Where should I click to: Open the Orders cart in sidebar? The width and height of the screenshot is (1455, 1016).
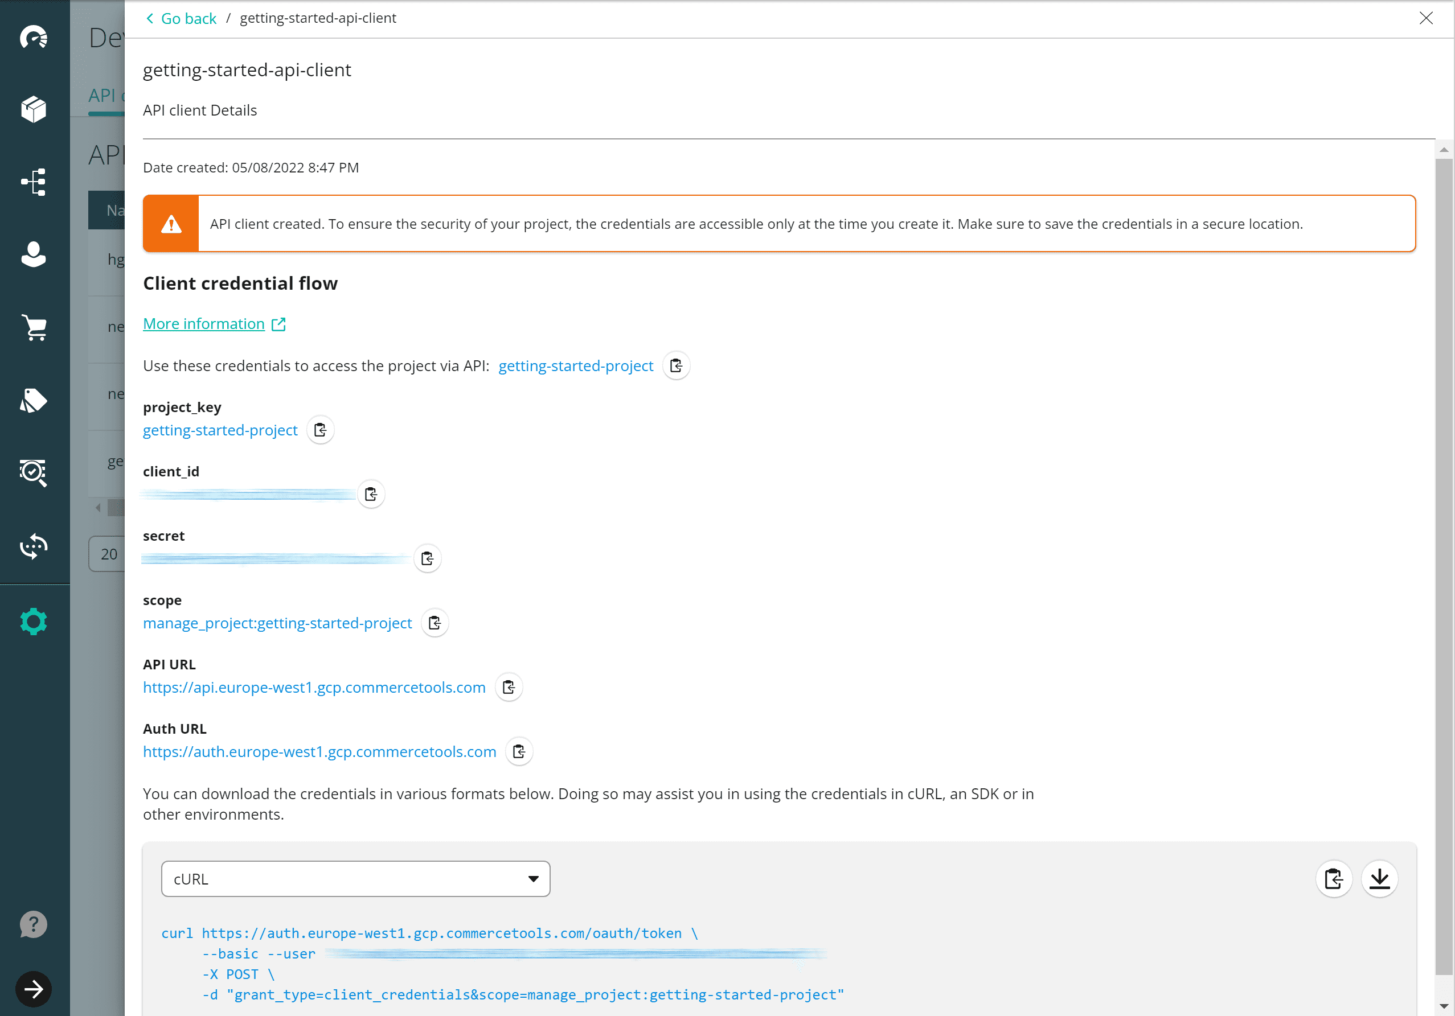(x=34, y=327)
